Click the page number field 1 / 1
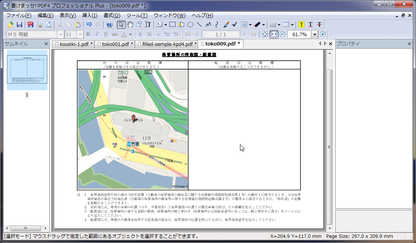The height and width of the screenshot is (243, 416). pyautogui.click(x=220, y=34)
